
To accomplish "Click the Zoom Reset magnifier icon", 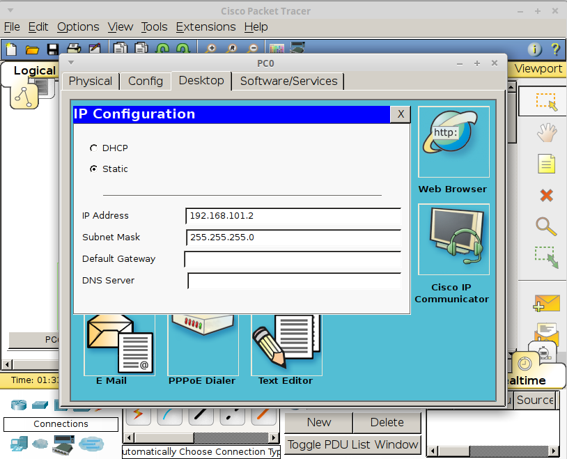I will pyautogui.click(x=232, y=48).
